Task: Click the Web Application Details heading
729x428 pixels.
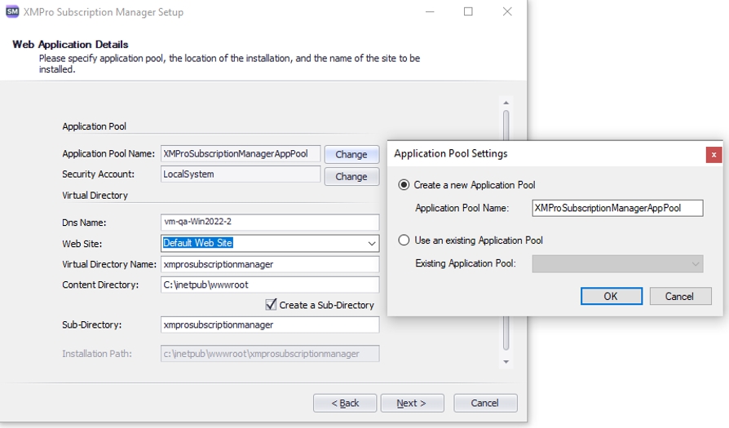Action: tap(70, 45)
